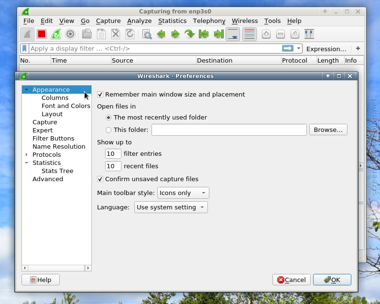The image size is (380, 304).
Task: Open the Expression... filter builder
Action: pos(326,49)
